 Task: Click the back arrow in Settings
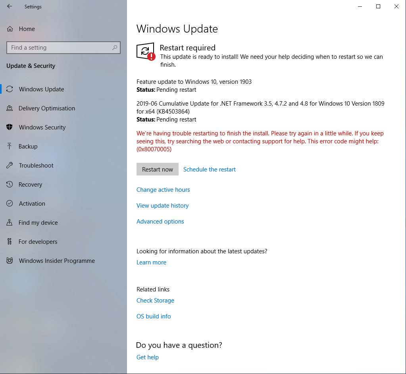(x=10, y=6)
